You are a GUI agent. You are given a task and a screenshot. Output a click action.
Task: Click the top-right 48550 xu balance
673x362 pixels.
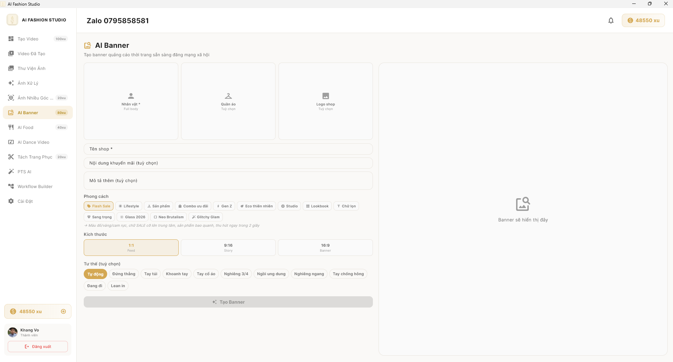click(x=643, y=20)
